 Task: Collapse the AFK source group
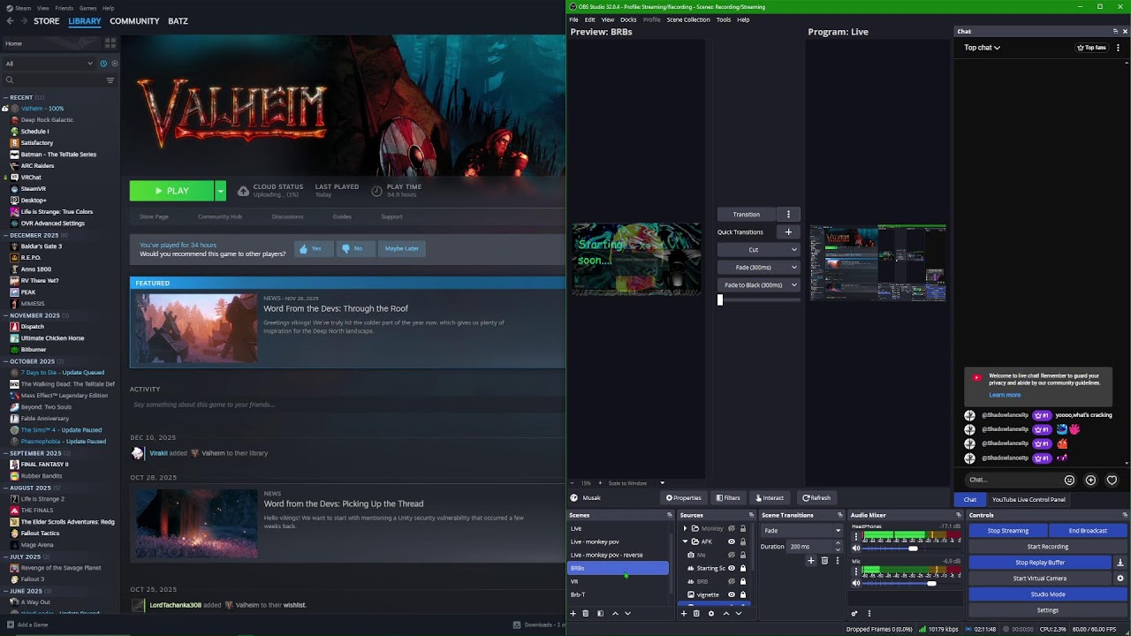click(x=685, y=541)
